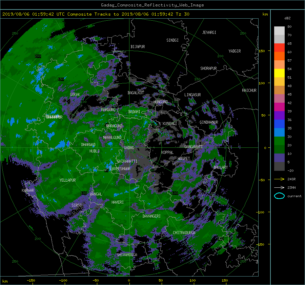Click the UTC Composite Tracks timestamp header
The image size is (305, 285).
pos(96,14)
